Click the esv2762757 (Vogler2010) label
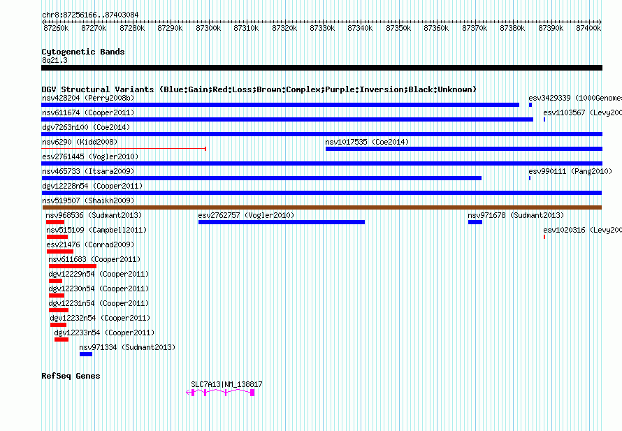Image resolution: width=622 pixels, height=431 pixels. tap(246, 215)
